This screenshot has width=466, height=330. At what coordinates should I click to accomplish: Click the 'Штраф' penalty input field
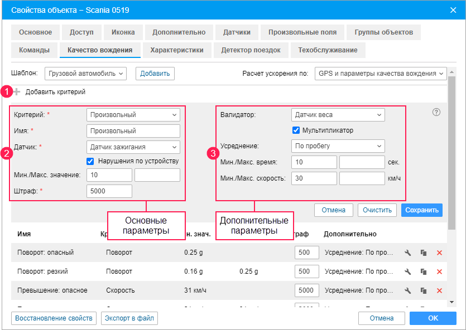point(109,191)
